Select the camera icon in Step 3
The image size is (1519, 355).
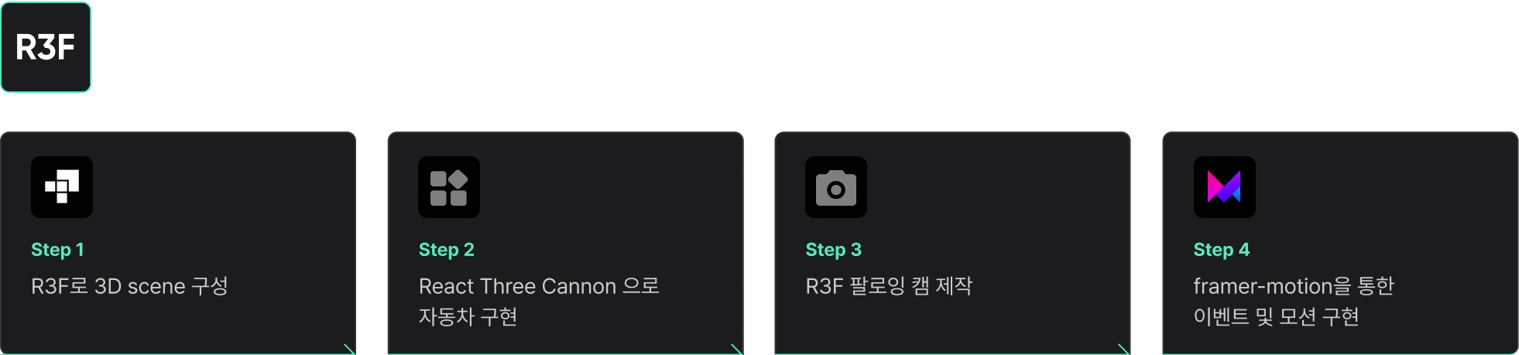[836, 187]
